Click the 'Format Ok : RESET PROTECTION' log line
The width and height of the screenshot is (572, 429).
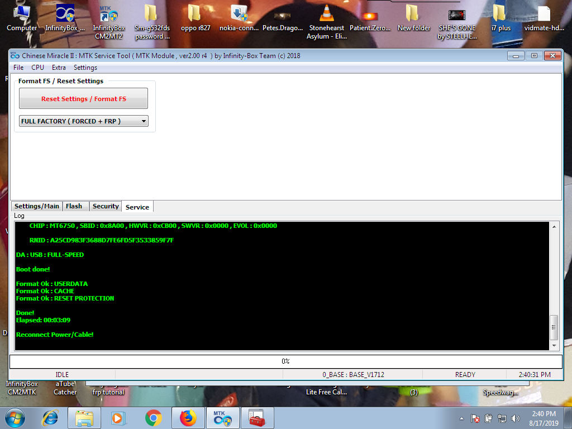click(x=65, y=298)
